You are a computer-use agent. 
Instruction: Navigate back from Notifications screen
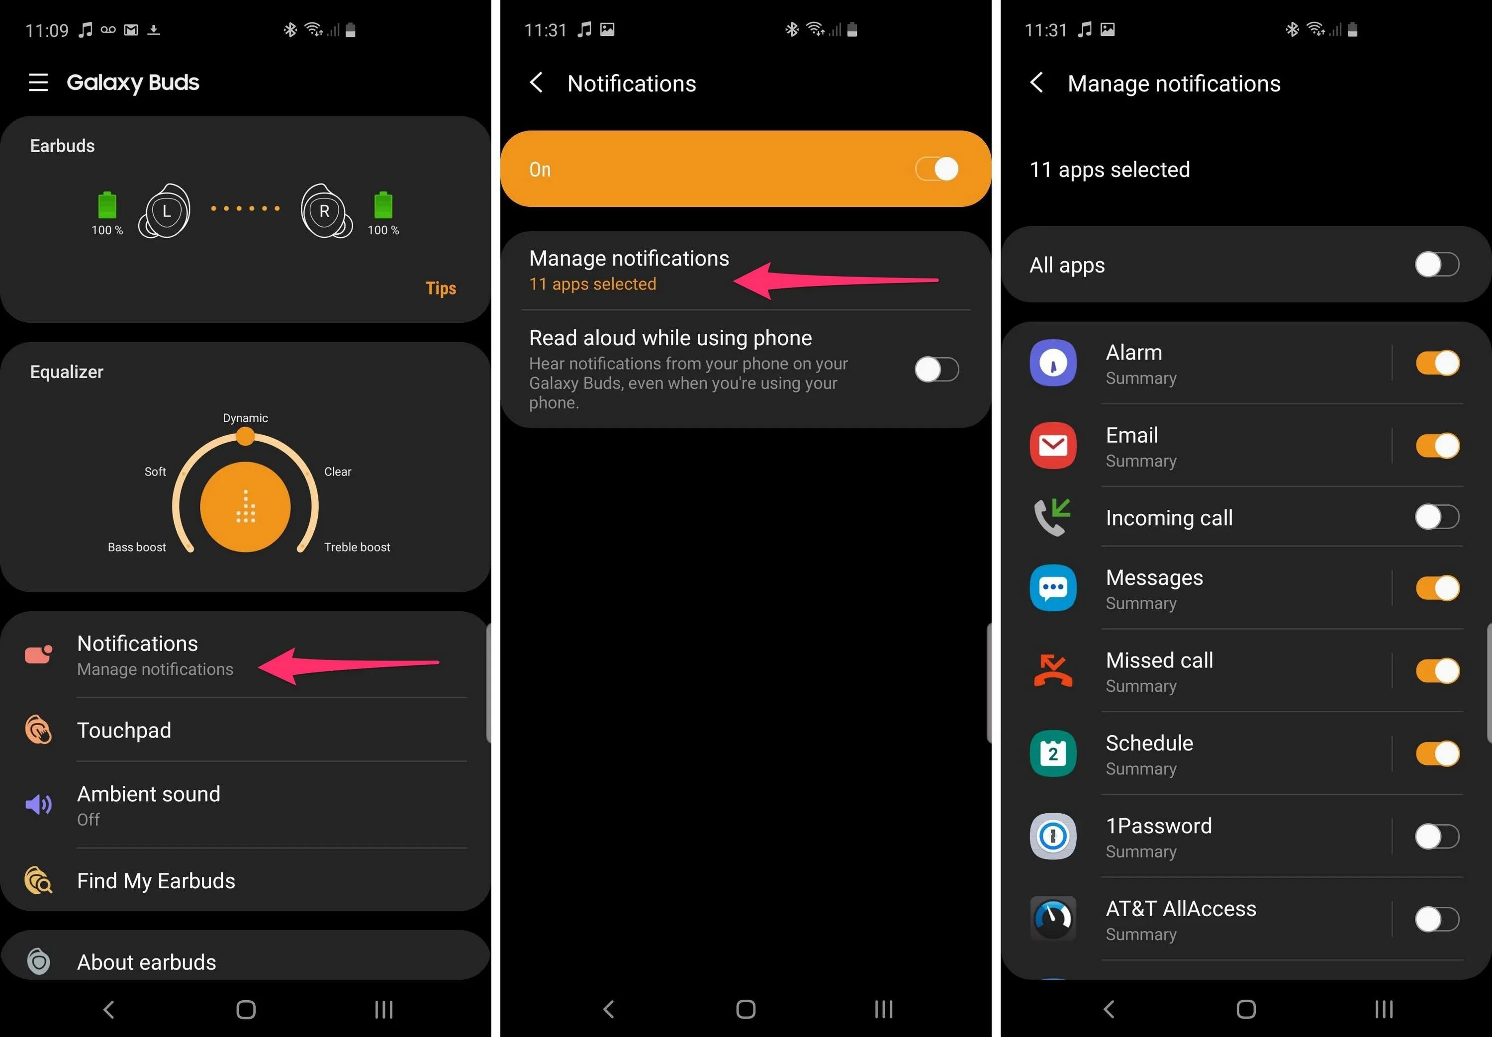[536, 82]
